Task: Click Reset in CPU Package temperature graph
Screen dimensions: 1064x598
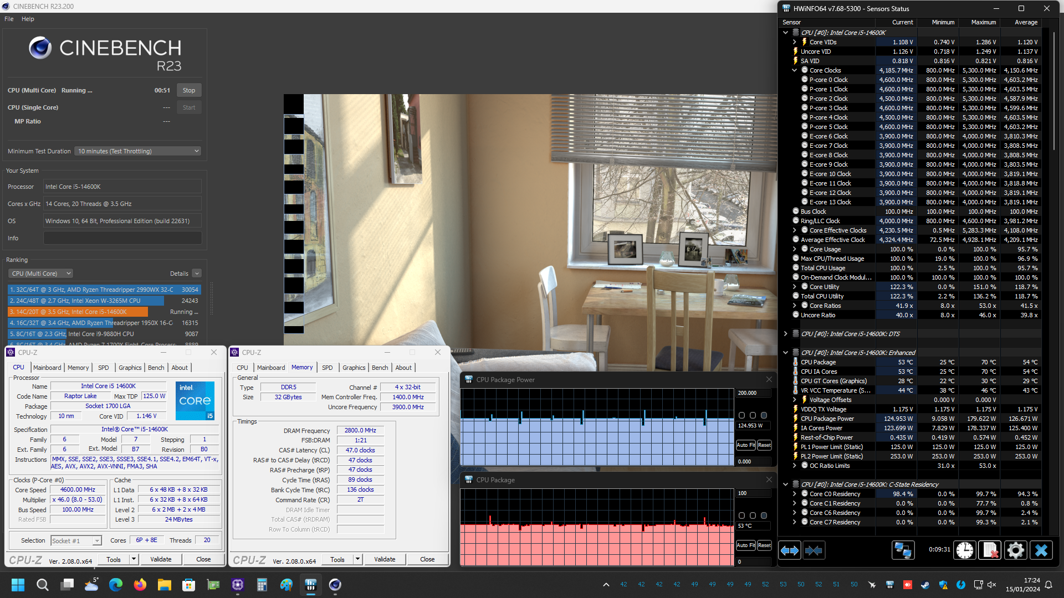Action: click(x=764, y=545)
